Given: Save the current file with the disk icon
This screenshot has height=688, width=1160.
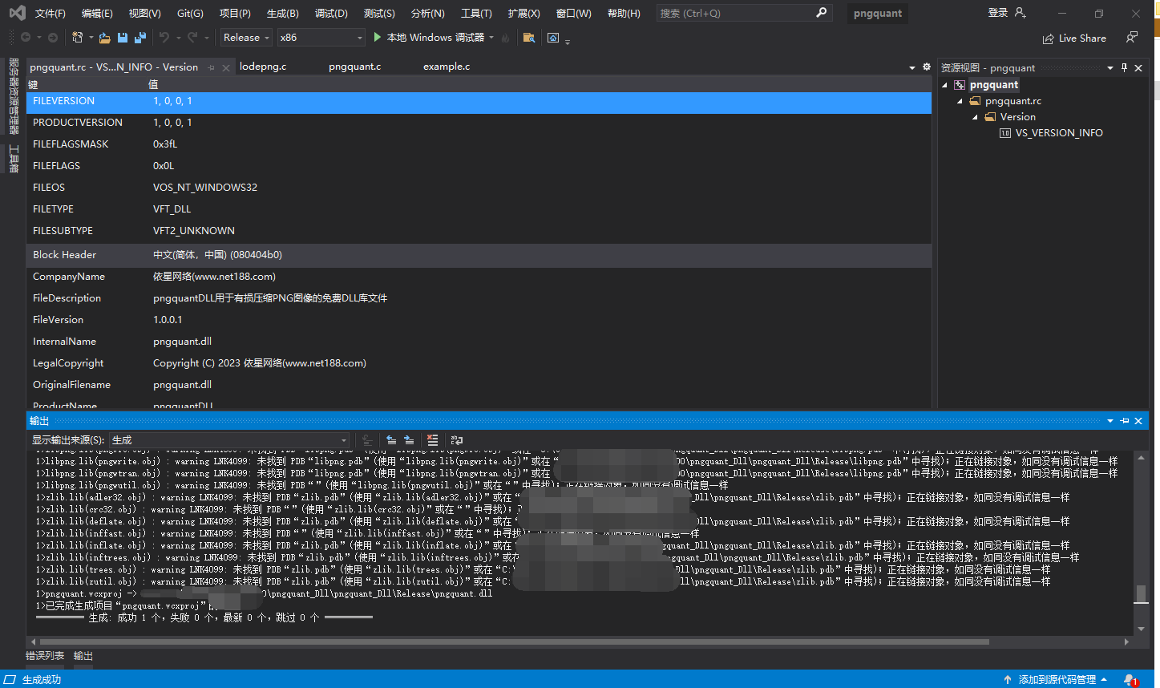Looking at the screenshot, I should pyautogui.click(x=123, y=38).
